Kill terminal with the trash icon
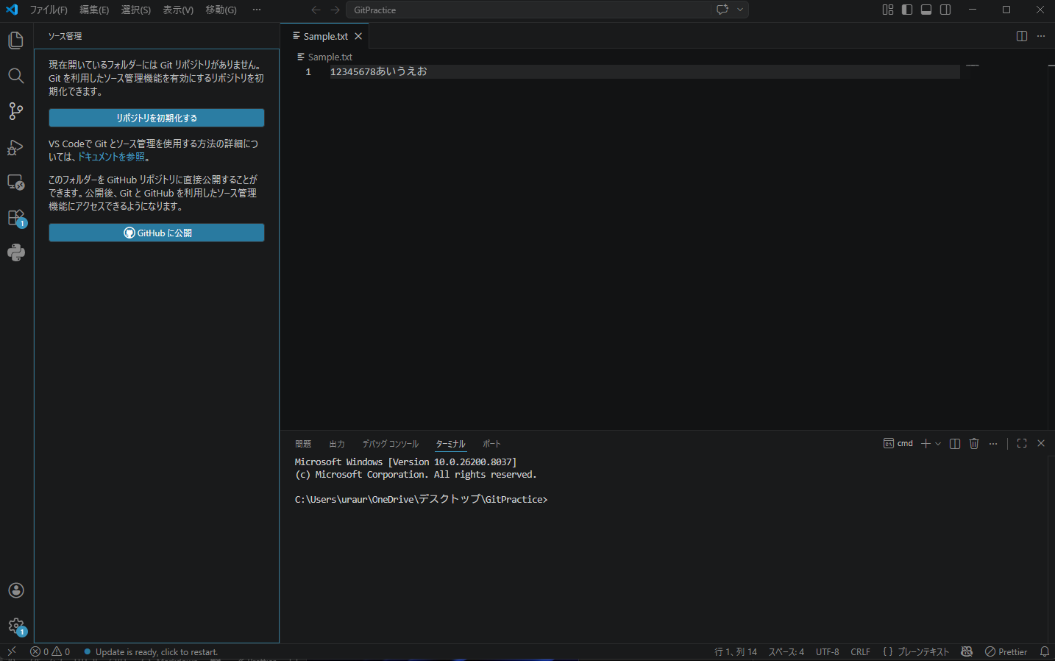The width and height of the screenshot is (1055, 661). tap(974, 444)
